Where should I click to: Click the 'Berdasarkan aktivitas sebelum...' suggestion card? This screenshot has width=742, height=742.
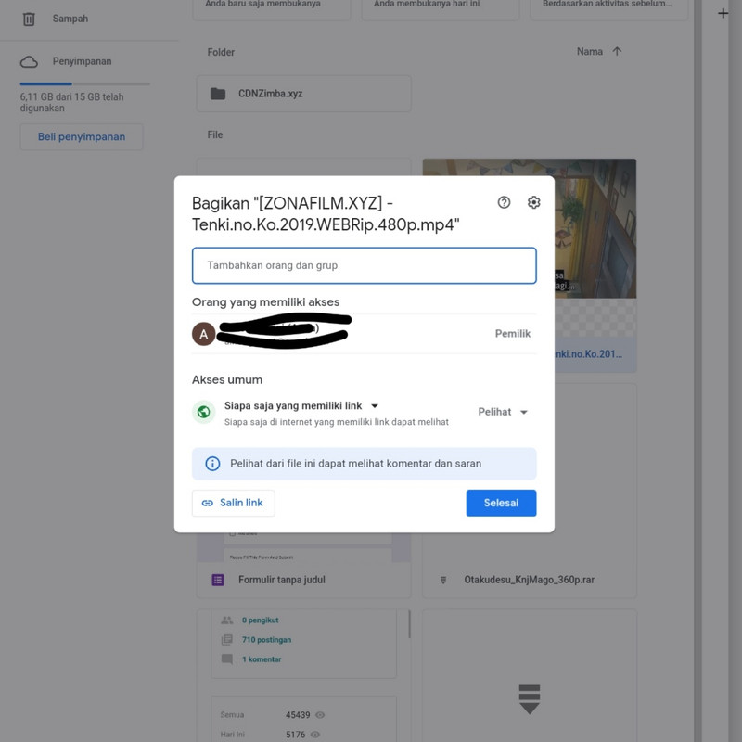point(608,9)
